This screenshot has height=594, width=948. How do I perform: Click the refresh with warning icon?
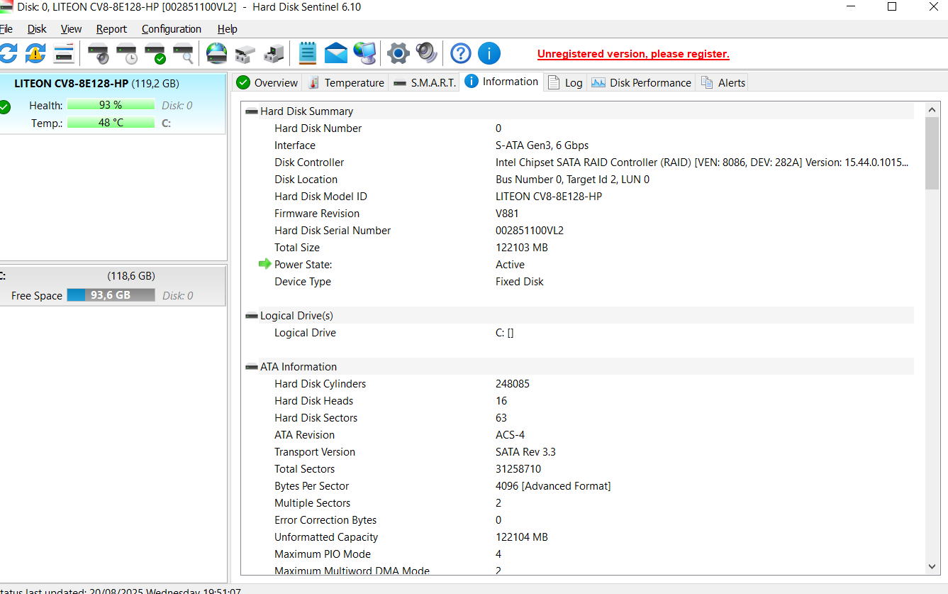tap(35, 53)
